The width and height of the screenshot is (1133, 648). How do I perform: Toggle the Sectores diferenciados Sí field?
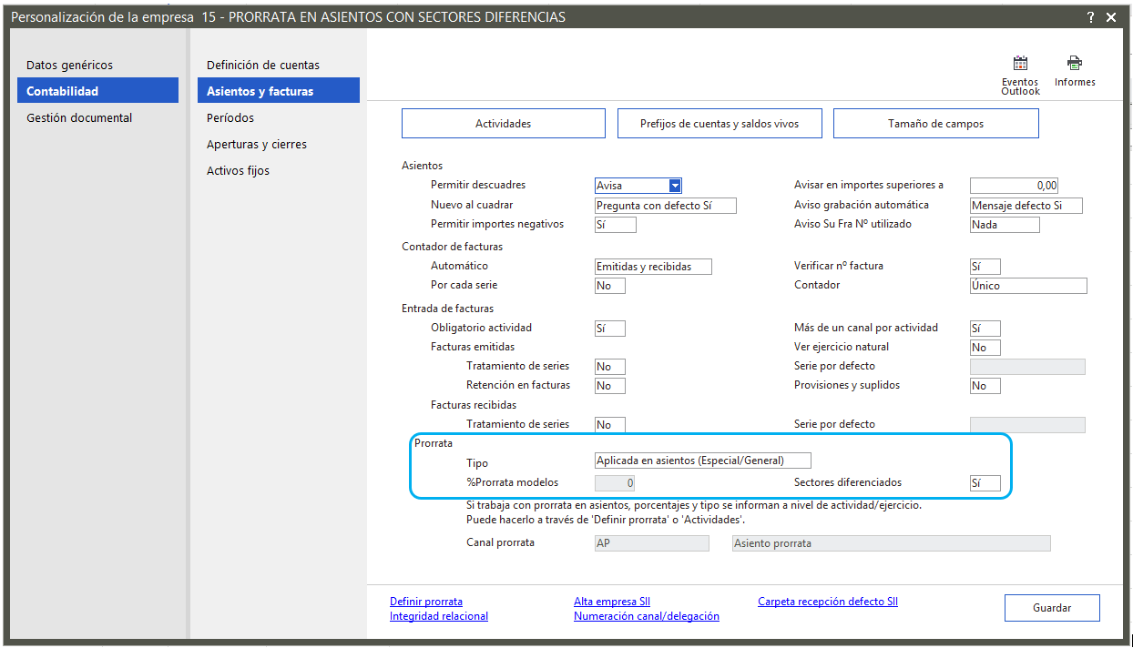pyautogui.click(x=985, y=483)
